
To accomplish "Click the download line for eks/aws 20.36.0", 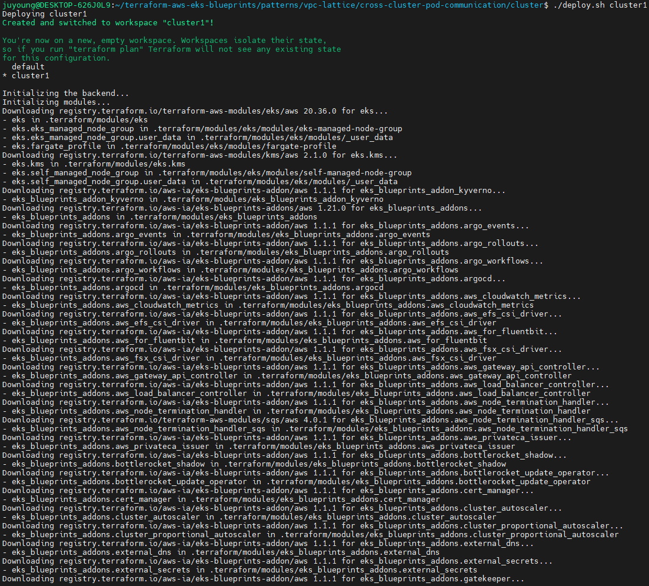I will [x=195, y=111].
